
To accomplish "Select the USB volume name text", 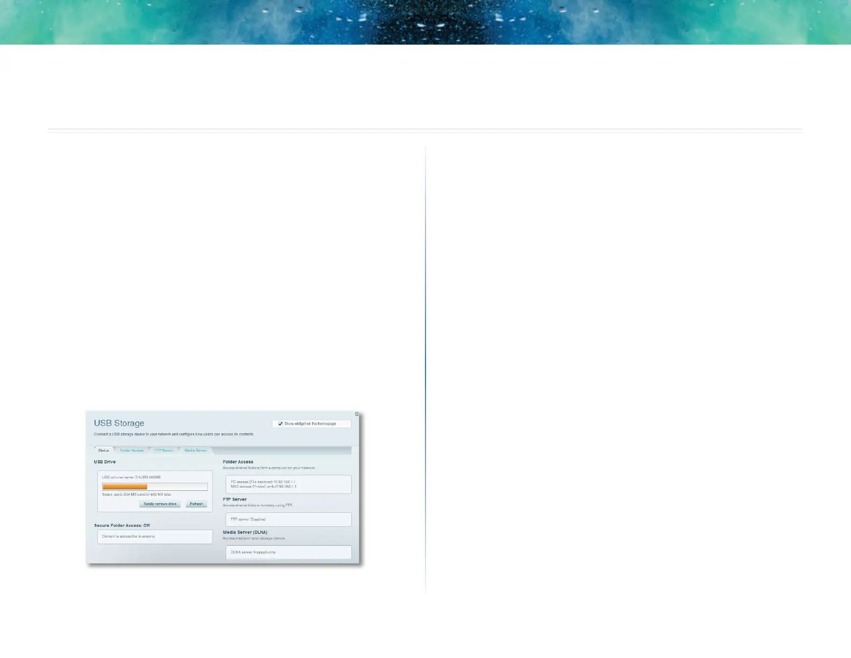I will 131,477.
